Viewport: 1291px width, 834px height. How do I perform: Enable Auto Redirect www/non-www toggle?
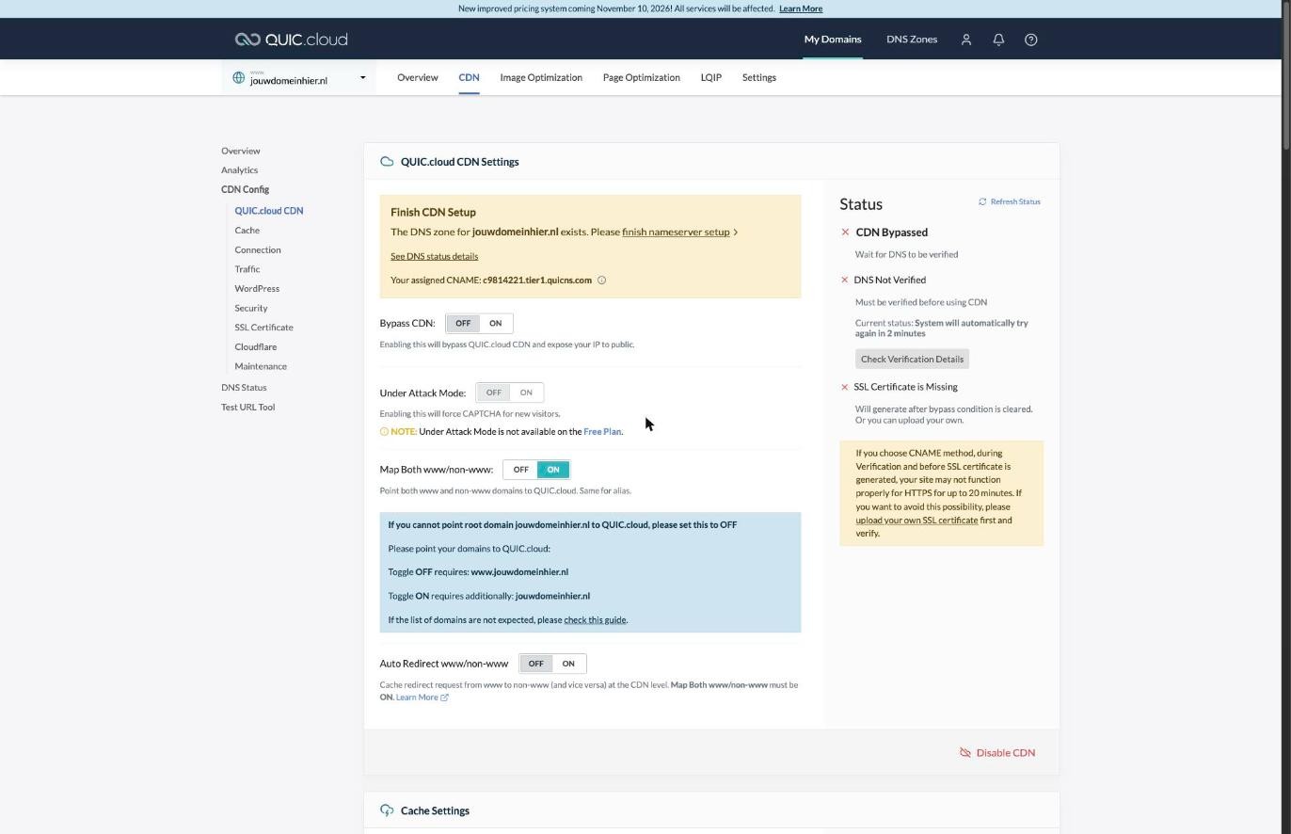pyautogui.click(x=568, y=665)
